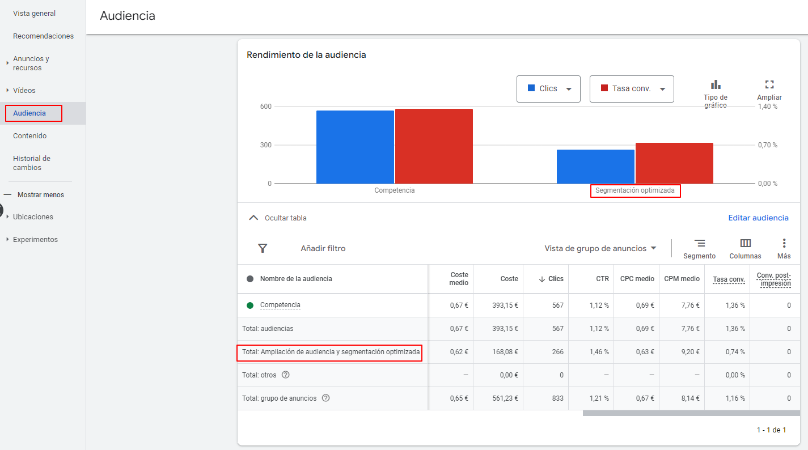Click Añadir filtro
The image size is (808, 450).
click(x=323, y=248)
